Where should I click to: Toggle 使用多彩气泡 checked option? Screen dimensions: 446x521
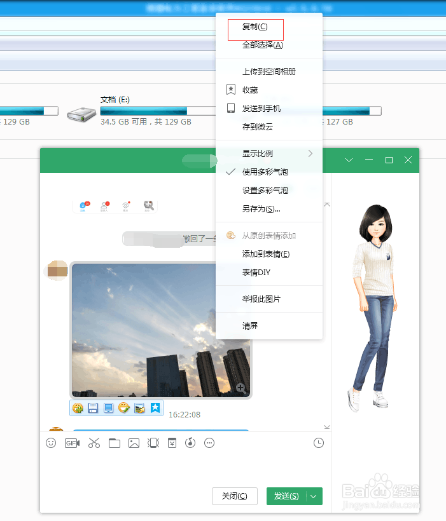point(269,172)
